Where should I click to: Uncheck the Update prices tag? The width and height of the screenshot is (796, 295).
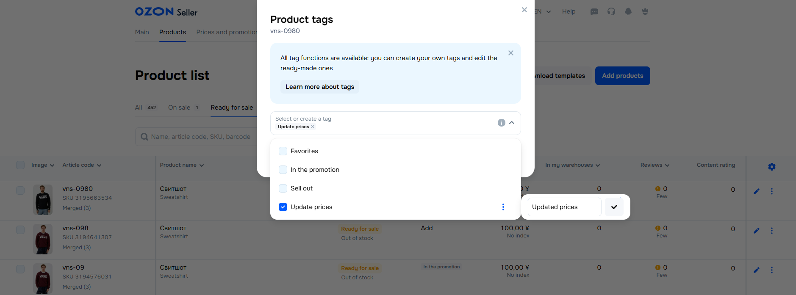283,207
